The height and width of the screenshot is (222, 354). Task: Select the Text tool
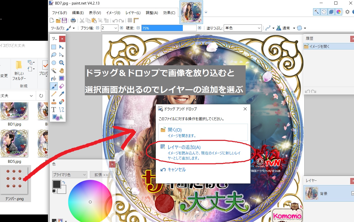tap(54, 110)
